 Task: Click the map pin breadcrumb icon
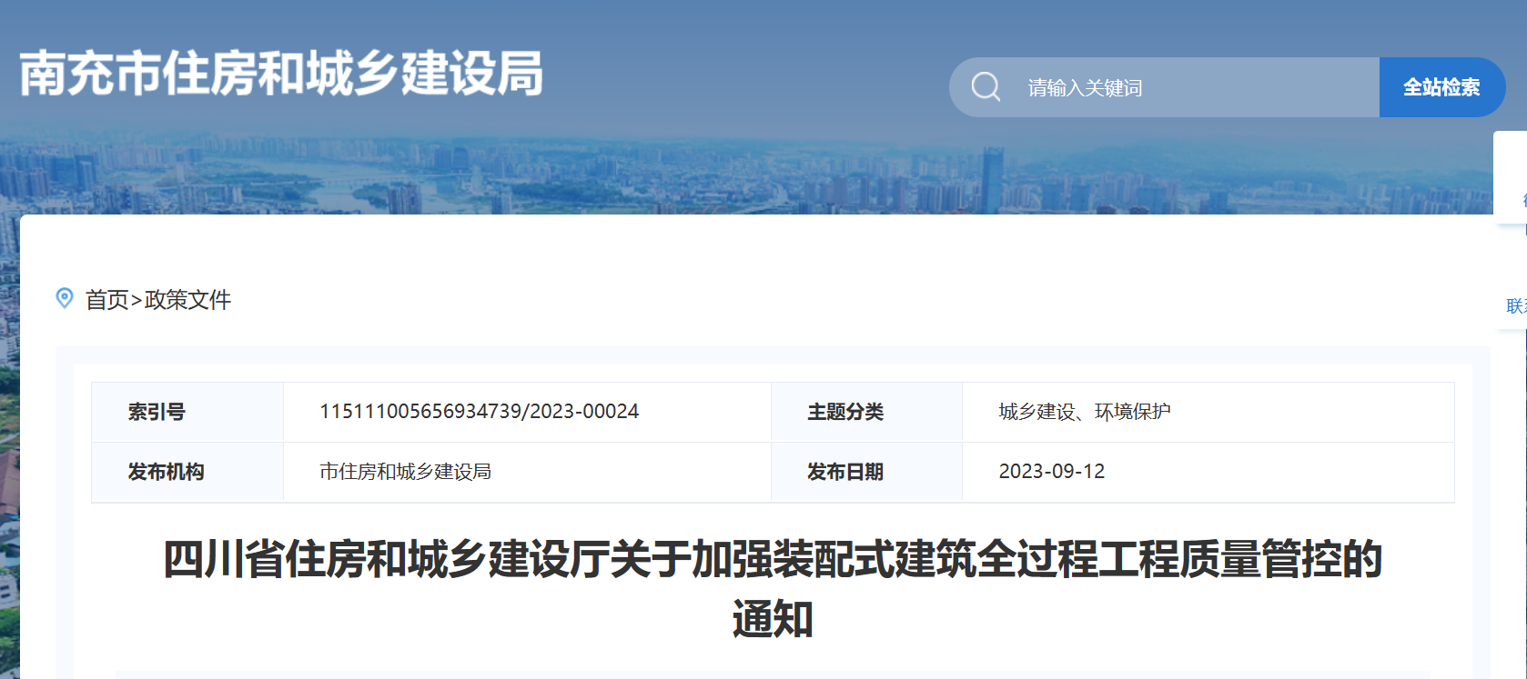tap(65, 298)
